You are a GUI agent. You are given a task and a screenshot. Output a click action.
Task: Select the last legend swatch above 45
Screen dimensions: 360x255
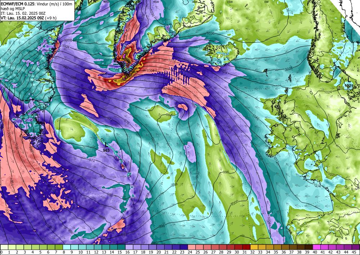pyautogui.click(x=356, y=247)
